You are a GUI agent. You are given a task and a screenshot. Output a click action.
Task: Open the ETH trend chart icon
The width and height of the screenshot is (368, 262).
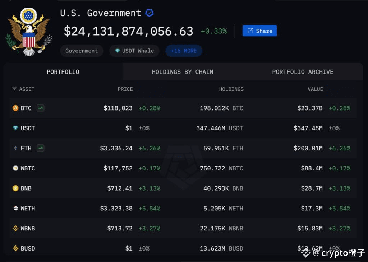40,148
